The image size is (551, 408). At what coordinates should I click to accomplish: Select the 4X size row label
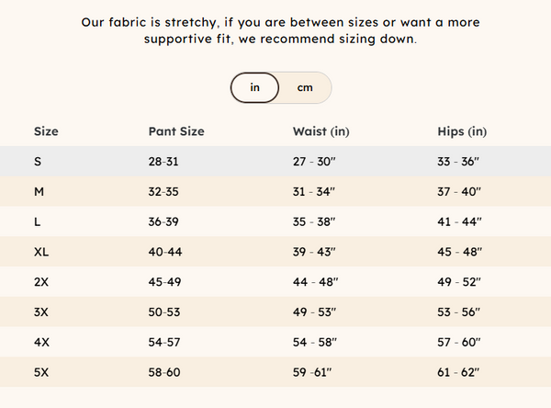40,342
